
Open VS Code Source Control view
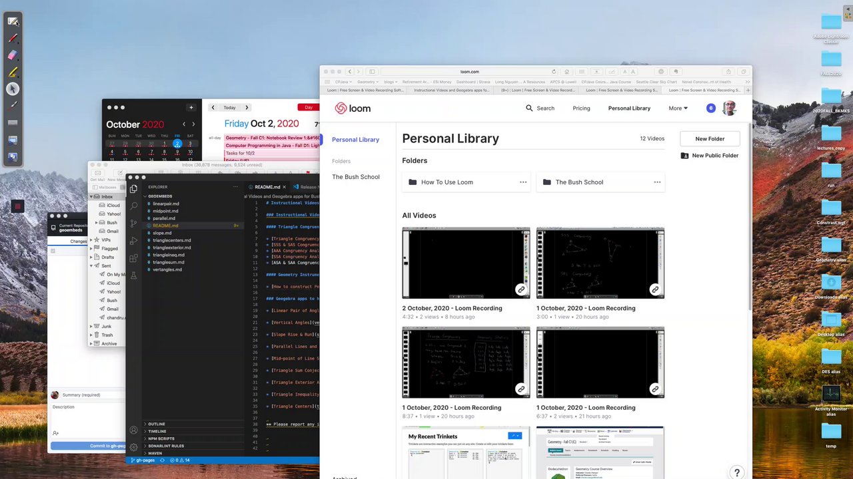133,224
